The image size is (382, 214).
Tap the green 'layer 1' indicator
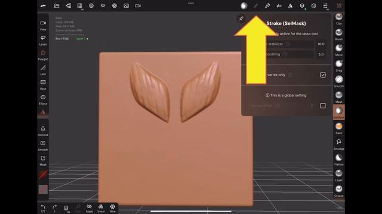coord(82,39)
